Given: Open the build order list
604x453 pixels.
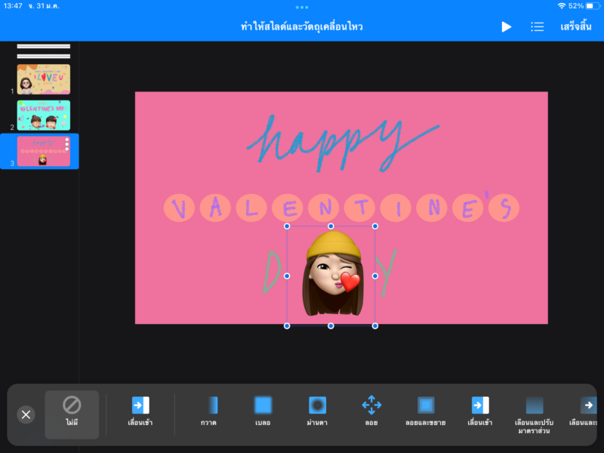Looking at the screenshot, I should point(537,26).
